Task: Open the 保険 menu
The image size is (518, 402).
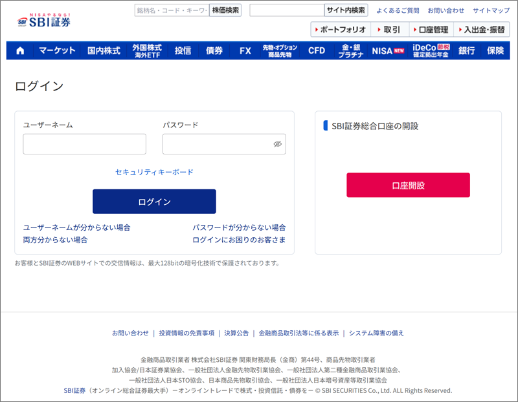Action: pyautogui.click(x=495, y=50)
